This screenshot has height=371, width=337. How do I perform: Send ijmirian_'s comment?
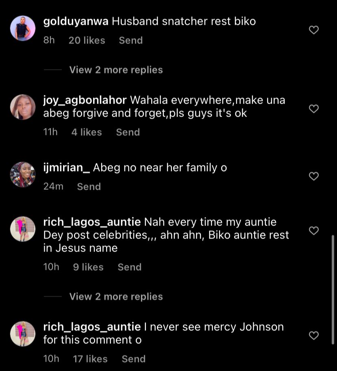(89, 187)
